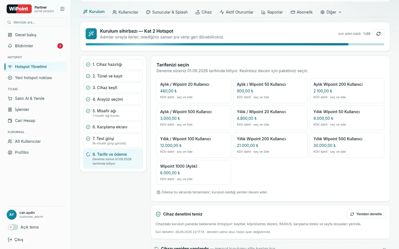Open the Cihaz tab
Viewport: 399px width, 249px height.
coord(204,12)
